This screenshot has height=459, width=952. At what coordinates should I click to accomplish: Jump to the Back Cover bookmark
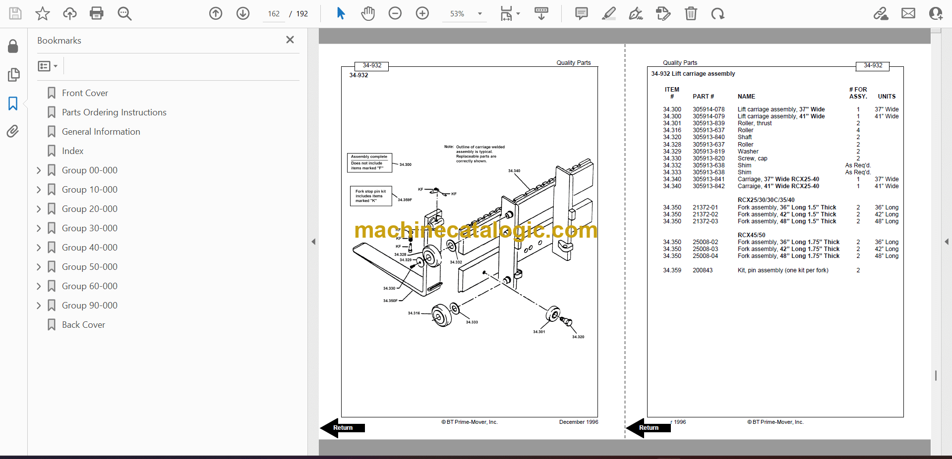click(83, 325)
